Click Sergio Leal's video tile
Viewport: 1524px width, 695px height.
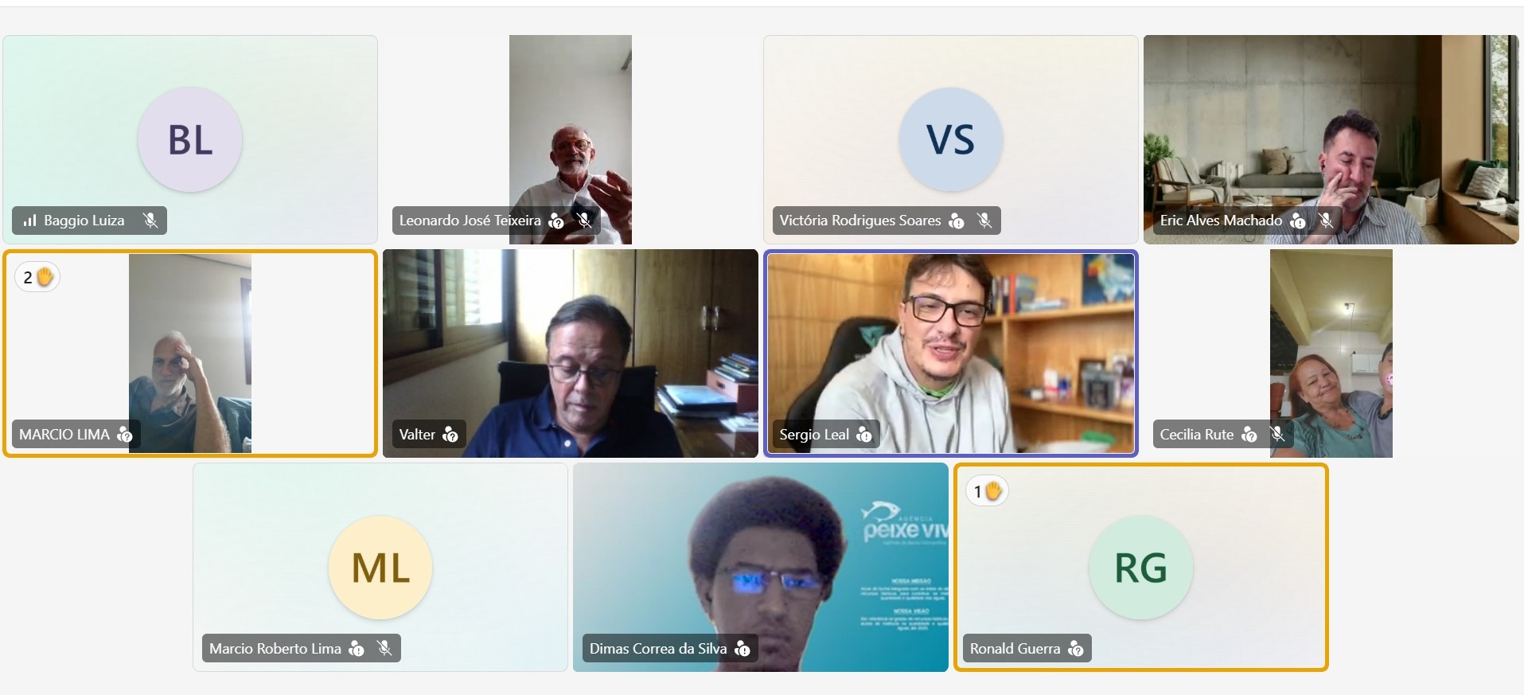click(x=951, y=353)
